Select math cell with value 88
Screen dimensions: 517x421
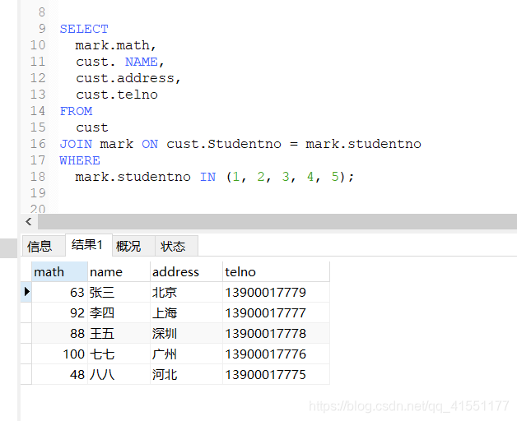[59, 333]
